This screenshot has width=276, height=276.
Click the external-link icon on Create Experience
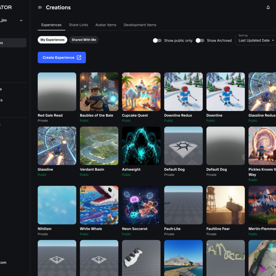(78, 57)
